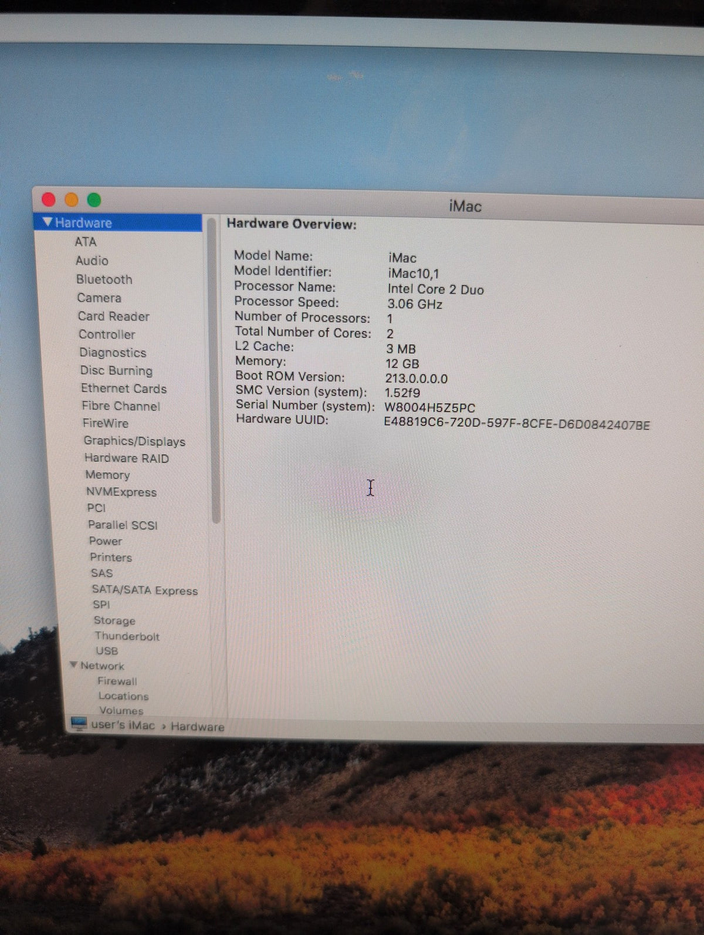Click the 3.06 GHz processor speed

click(x=415, y=304)
